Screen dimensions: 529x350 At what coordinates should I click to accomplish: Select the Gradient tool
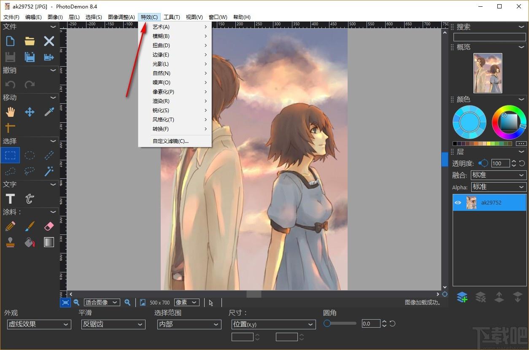(x=49, y=242)
